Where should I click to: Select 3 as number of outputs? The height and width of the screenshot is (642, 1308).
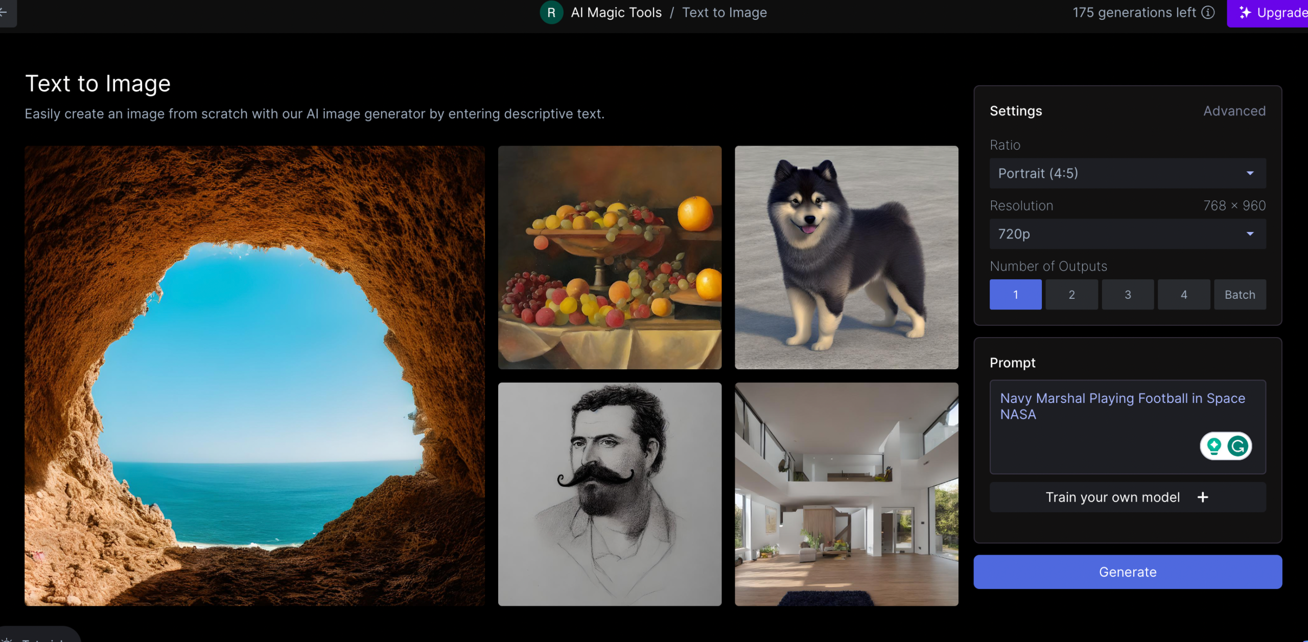pyautogui.click(x=1128, y=295)
